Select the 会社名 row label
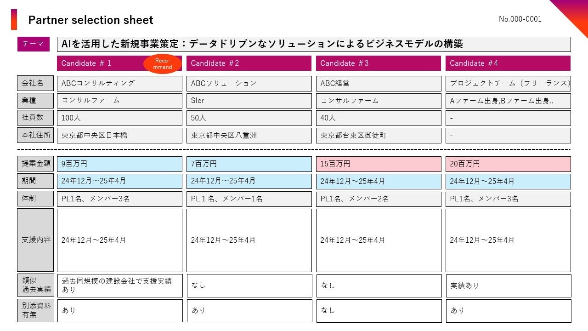 35,83
